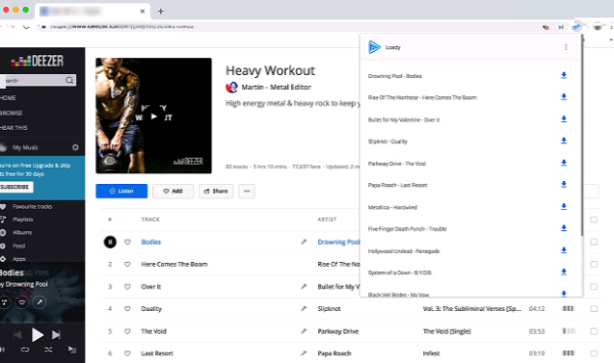The height and width of the screenshot is (363, 614).
Task: Download System of a Down - B.Y.O.B.
Action: click(x=564, y=272)
